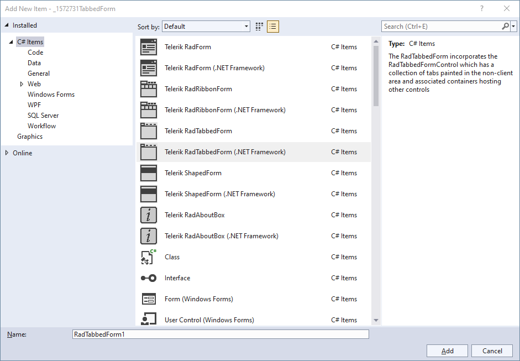Click the Telerik RadTabbedForm template icon
Viewport: 520px width, 361px height.
(149, 130)
